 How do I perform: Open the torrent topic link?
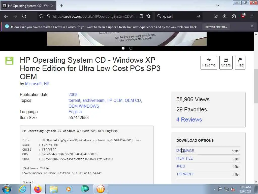74,100
